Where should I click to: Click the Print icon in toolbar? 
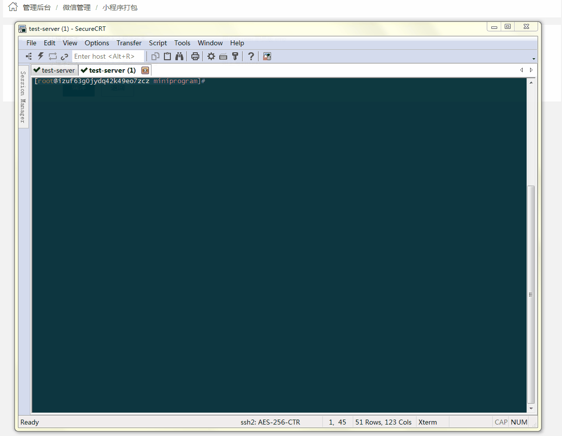(195, 56)
